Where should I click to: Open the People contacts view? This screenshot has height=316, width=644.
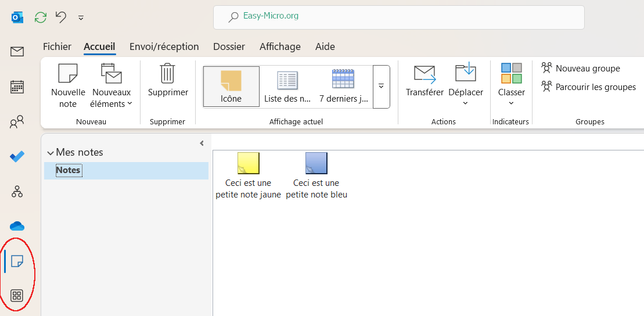(x=17, y=122)
